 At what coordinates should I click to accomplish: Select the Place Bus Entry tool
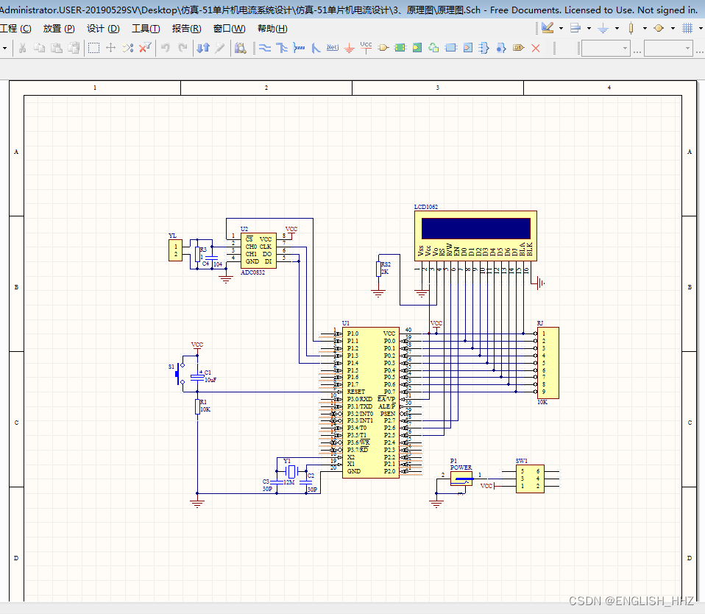(316, 48)
